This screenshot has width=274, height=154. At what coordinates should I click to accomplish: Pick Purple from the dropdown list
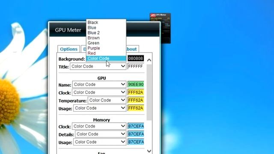[106, 48]
